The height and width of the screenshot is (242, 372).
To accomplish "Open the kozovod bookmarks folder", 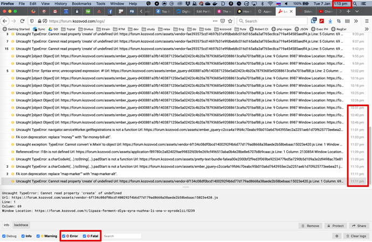I will click(x=223, y=29).
